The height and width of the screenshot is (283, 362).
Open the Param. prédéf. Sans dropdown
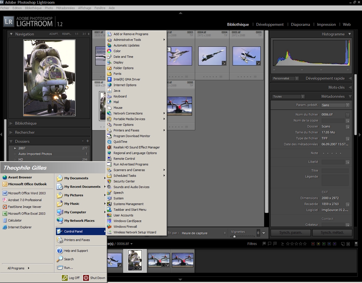tap(335, 105)
